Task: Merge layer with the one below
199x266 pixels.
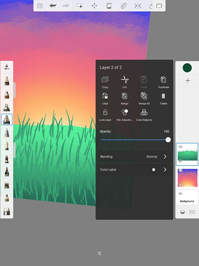Action: [125, 99]
